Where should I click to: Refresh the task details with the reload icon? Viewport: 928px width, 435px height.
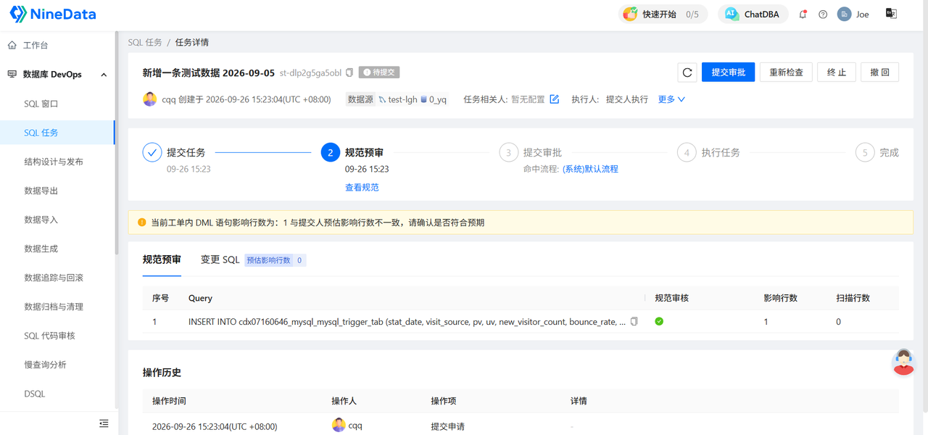[687, 72]
